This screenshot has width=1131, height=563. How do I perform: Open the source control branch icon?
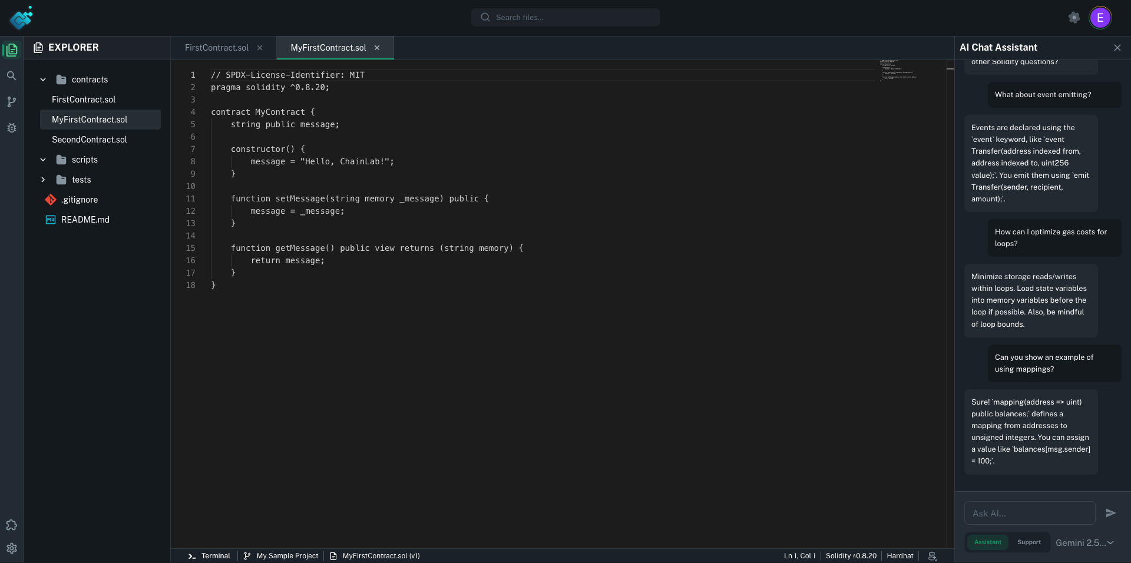(x=11, y=102)
